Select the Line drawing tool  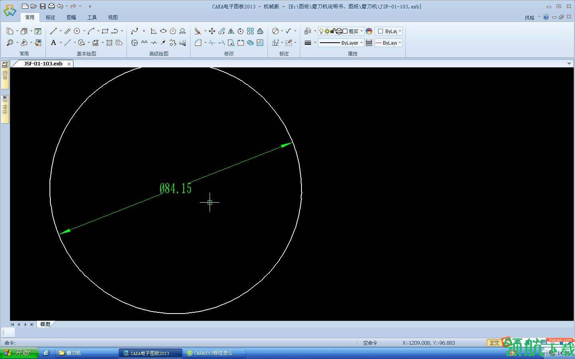(x=54, y=31)
